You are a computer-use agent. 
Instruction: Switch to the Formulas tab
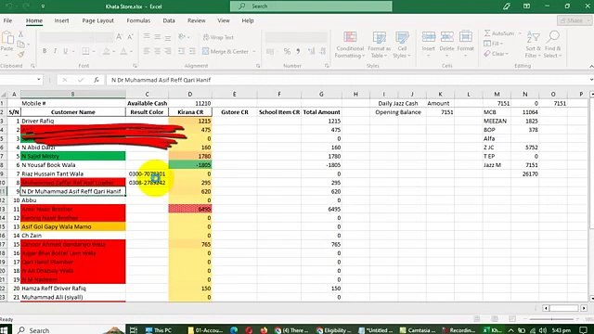click(138, 20)
